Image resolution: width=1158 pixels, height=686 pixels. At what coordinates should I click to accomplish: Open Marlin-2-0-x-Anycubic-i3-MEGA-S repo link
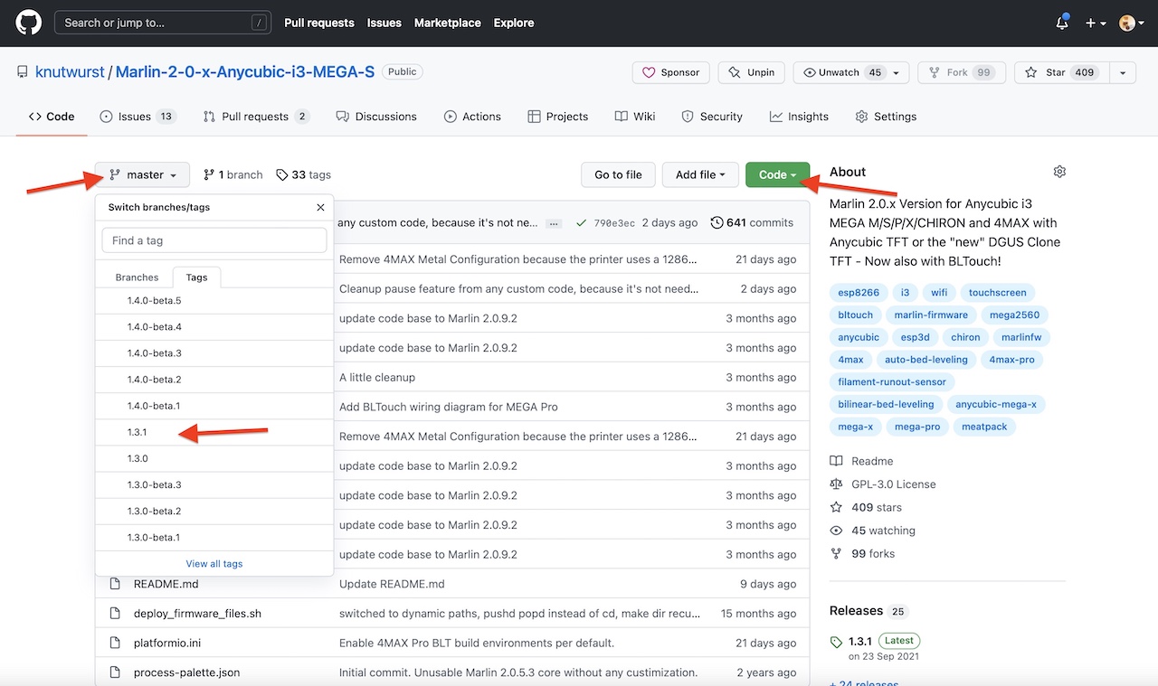pos(244,72)
